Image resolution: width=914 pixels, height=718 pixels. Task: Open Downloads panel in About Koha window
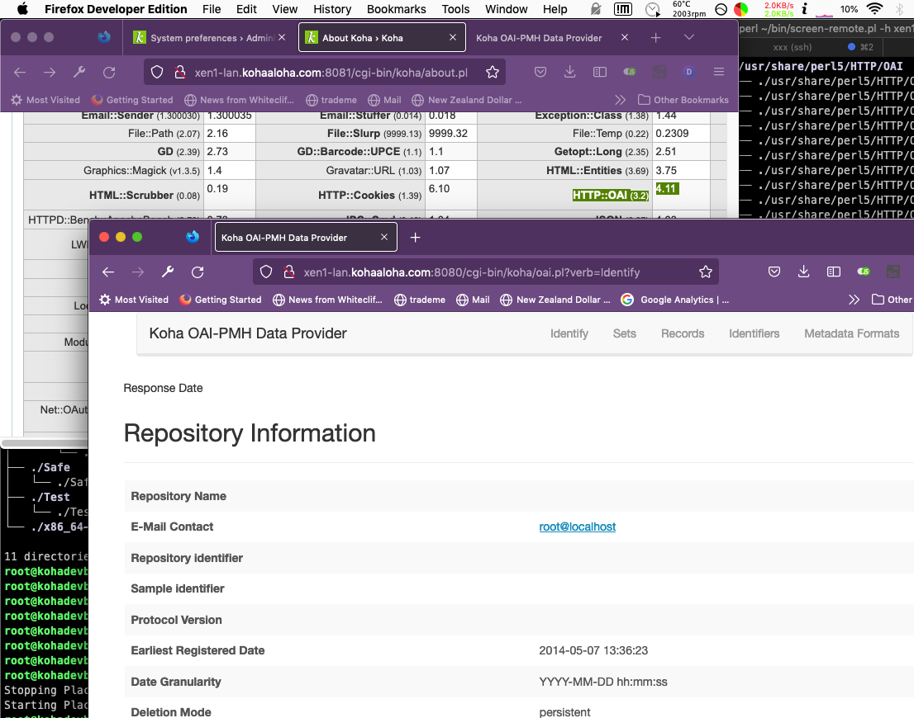point(569,73)
